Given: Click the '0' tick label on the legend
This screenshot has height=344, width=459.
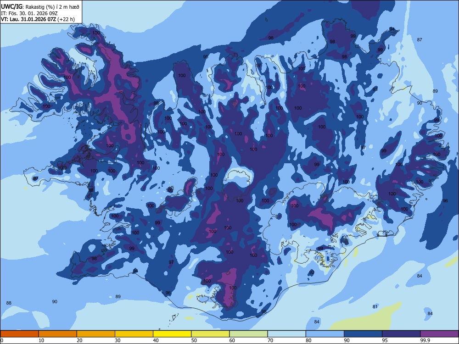Looking at the screenshot, I should coord(2,340).
